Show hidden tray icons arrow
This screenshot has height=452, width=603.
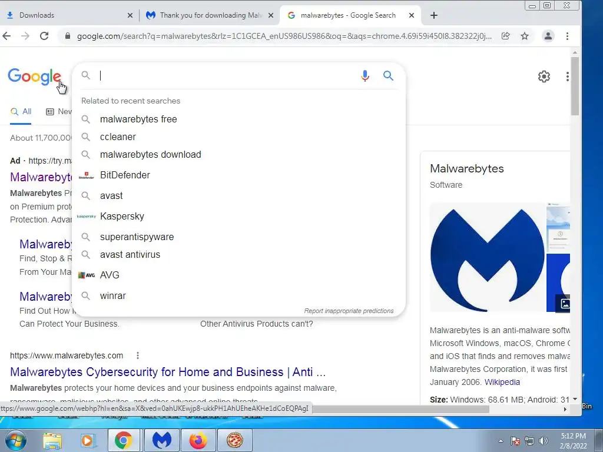click(501, 441)
